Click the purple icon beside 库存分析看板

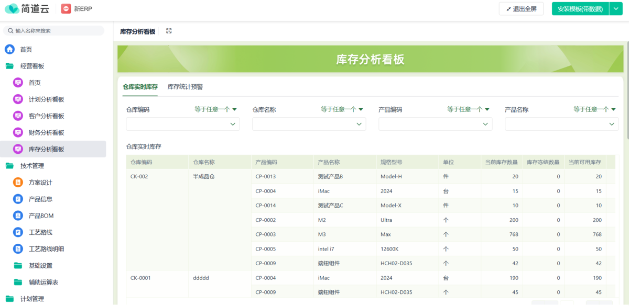[18, 149]
